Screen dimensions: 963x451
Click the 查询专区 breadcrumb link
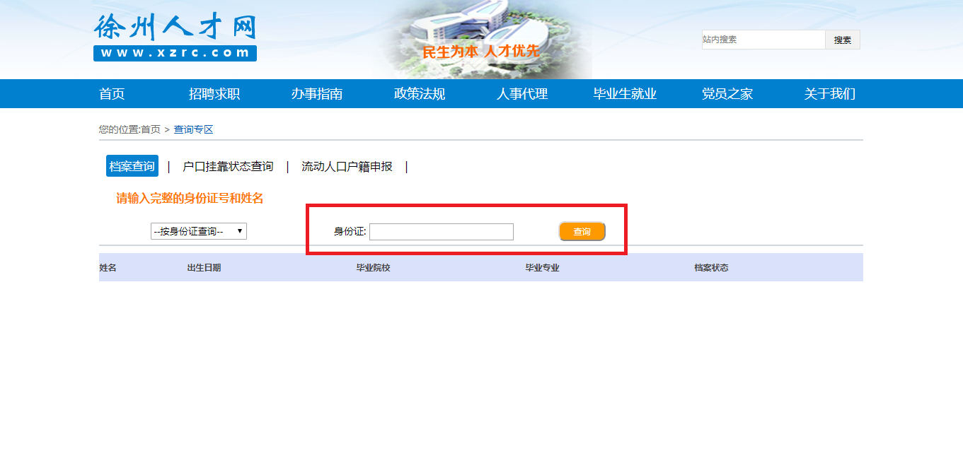194,129
